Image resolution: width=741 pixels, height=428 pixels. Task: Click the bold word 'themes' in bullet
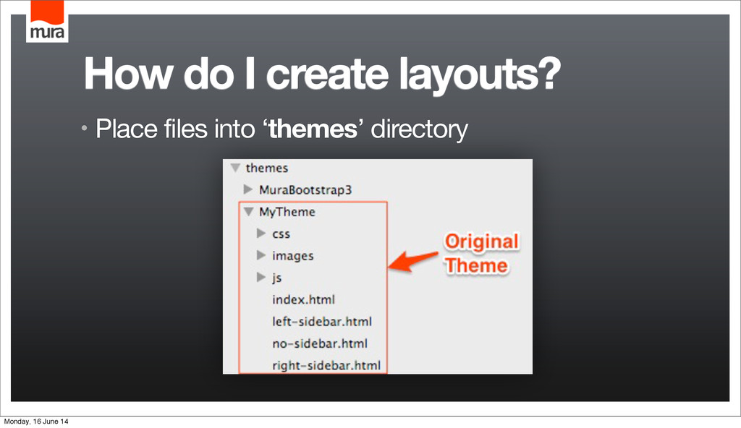pos(313,129)
